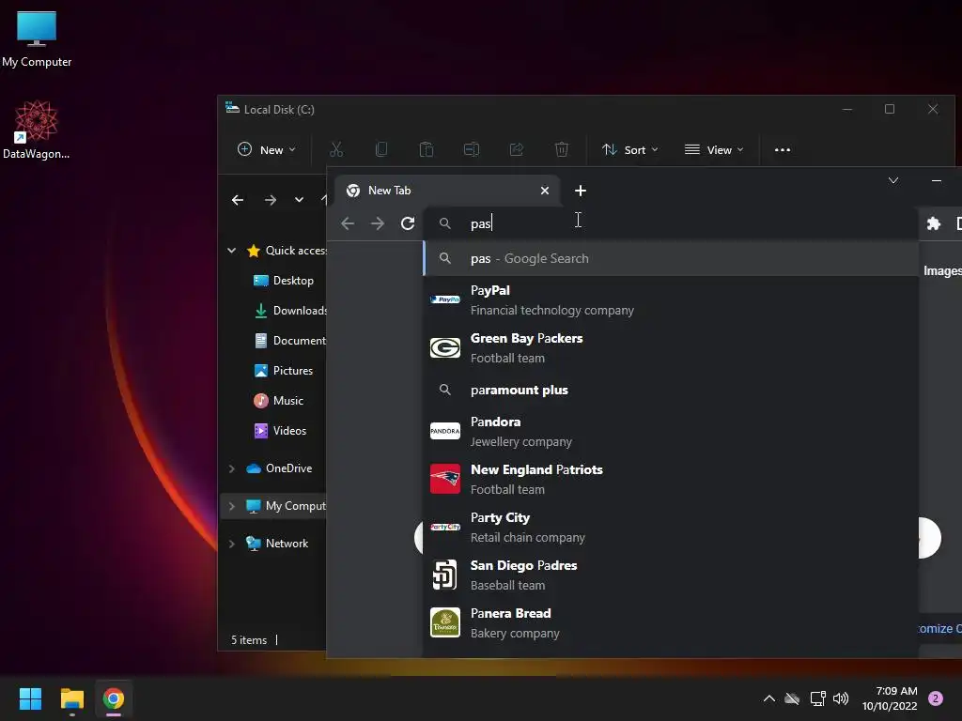Viewport: 962px width, 721px height.
Task: Select New England Patriots suggestion
Action: (671, 479)
